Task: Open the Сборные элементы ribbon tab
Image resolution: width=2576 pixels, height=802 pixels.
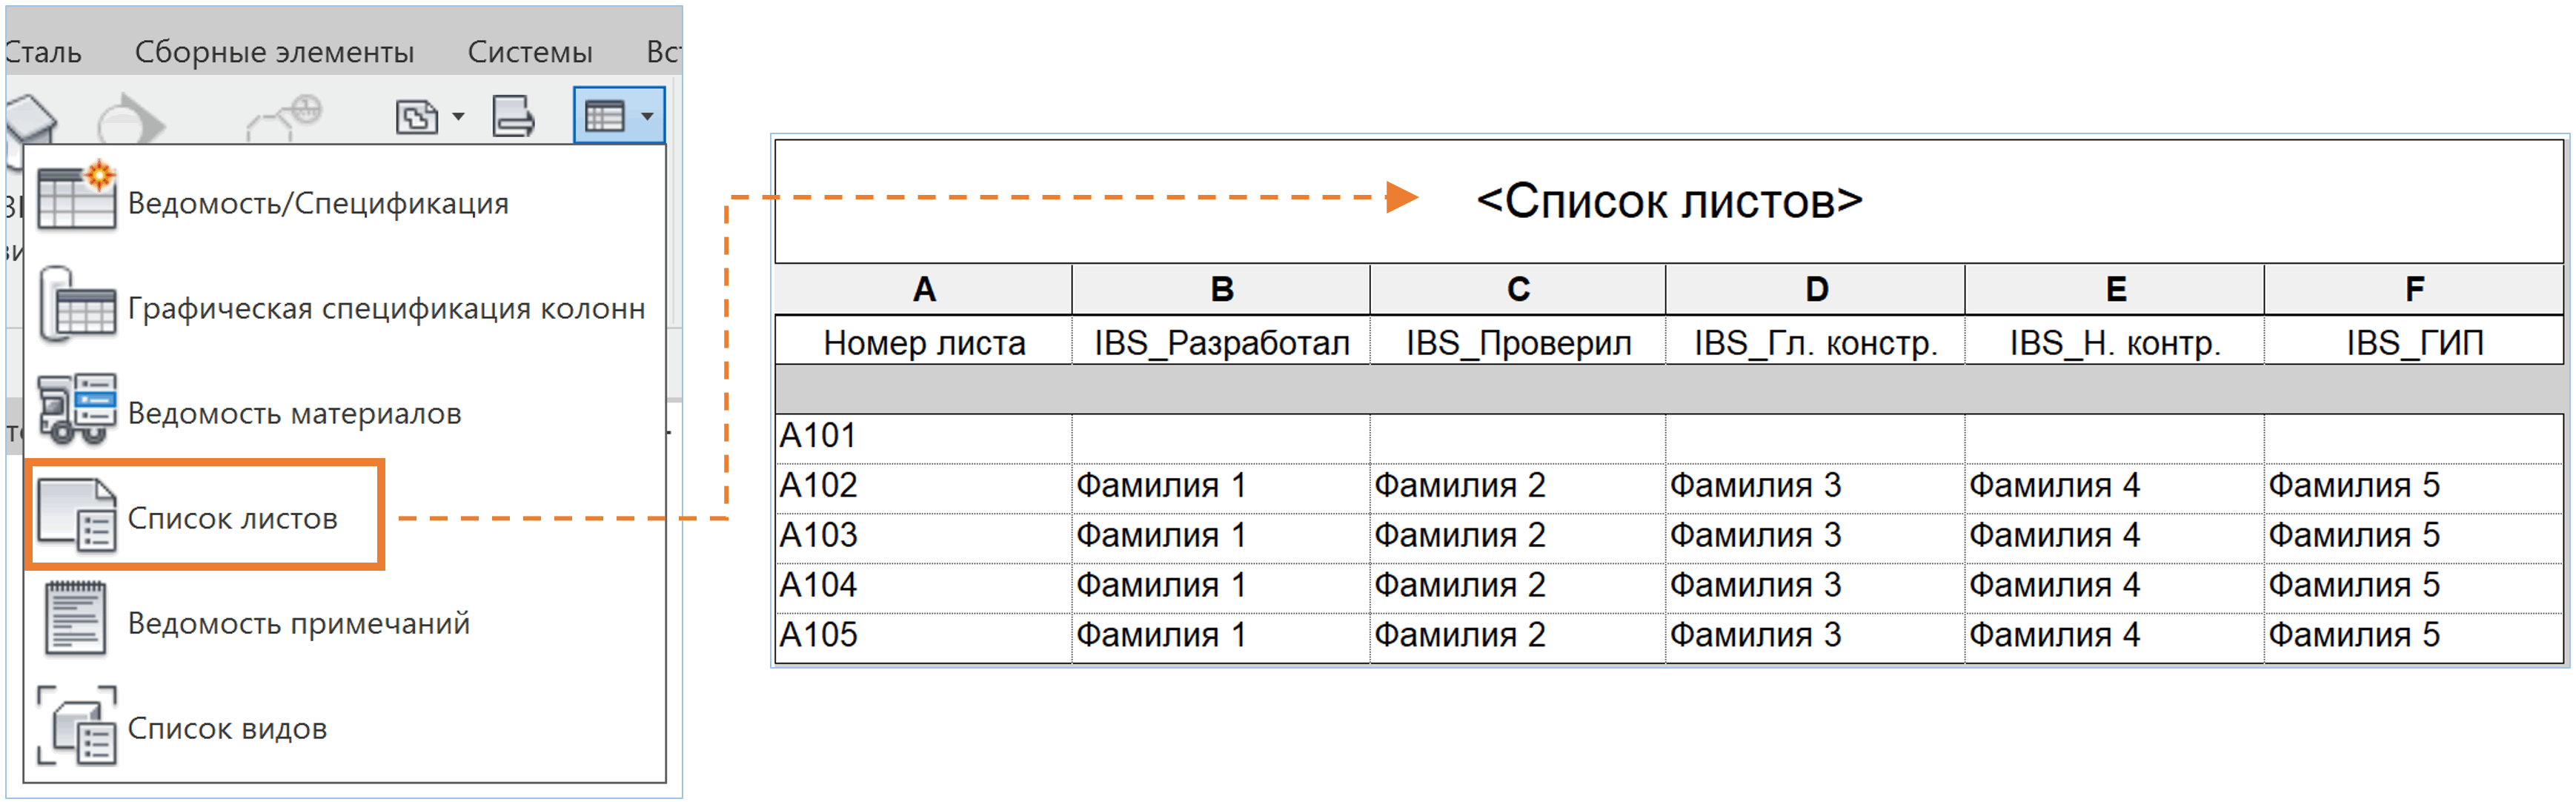Action: point(274,52)
